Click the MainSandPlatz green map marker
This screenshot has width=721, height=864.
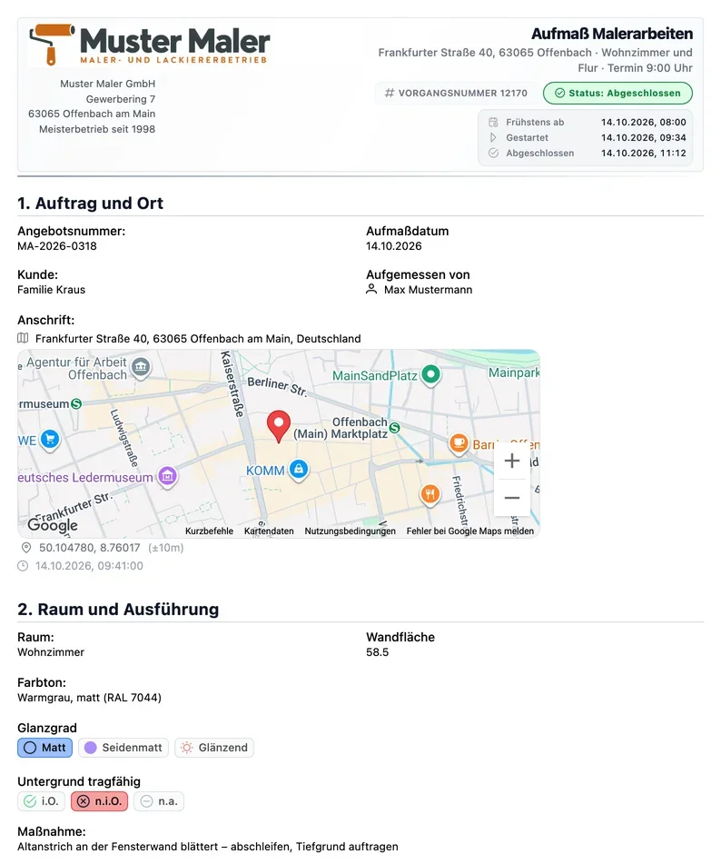coord(430,375)
